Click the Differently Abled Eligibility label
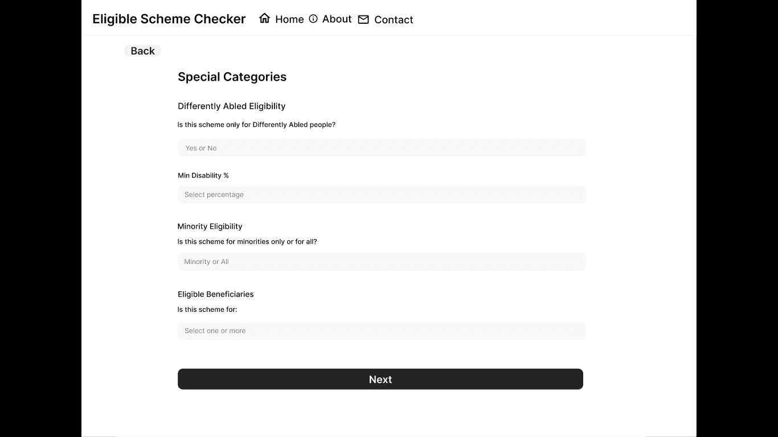The height and width of the screenshot is (437, 778). [231, 106]
